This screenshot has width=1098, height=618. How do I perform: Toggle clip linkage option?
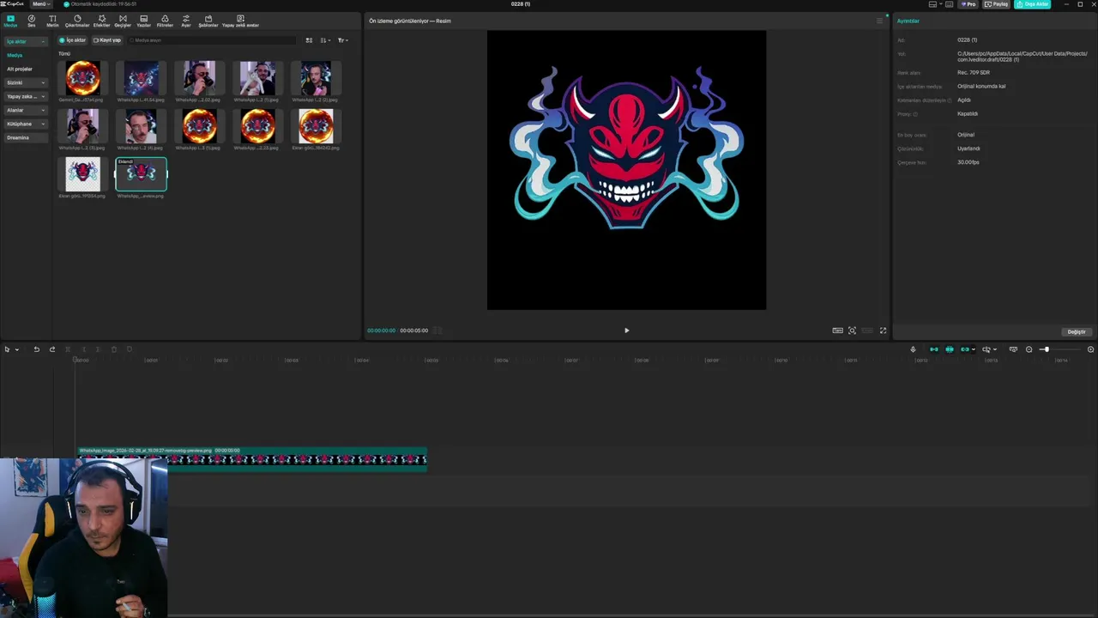click(x=965, y=349)
